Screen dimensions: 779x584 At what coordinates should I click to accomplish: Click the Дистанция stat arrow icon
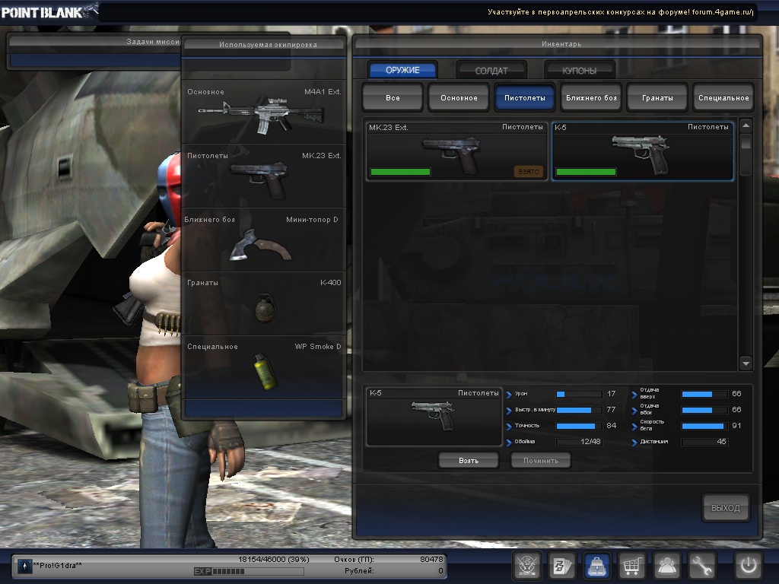[634, 443]
